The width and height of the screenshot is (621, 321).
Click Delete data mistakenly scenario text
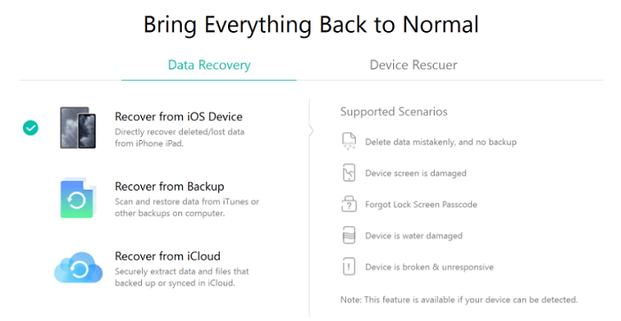coord(441,142)
